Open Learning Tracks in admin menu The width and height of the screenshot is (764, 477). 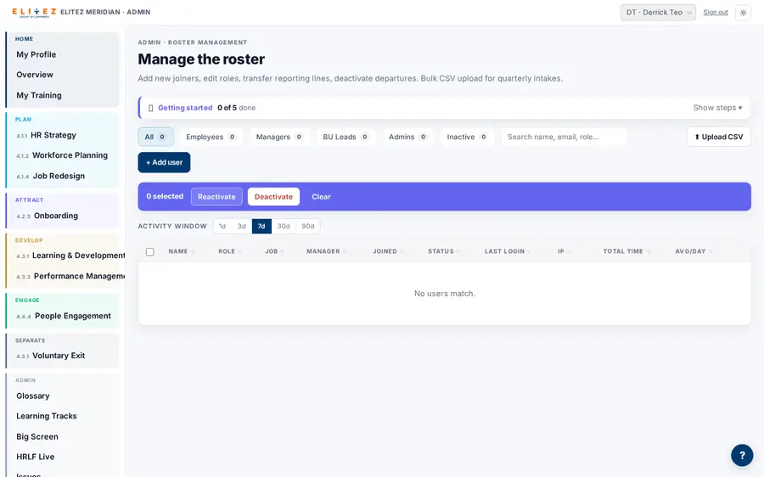click(x=47, y=416)
